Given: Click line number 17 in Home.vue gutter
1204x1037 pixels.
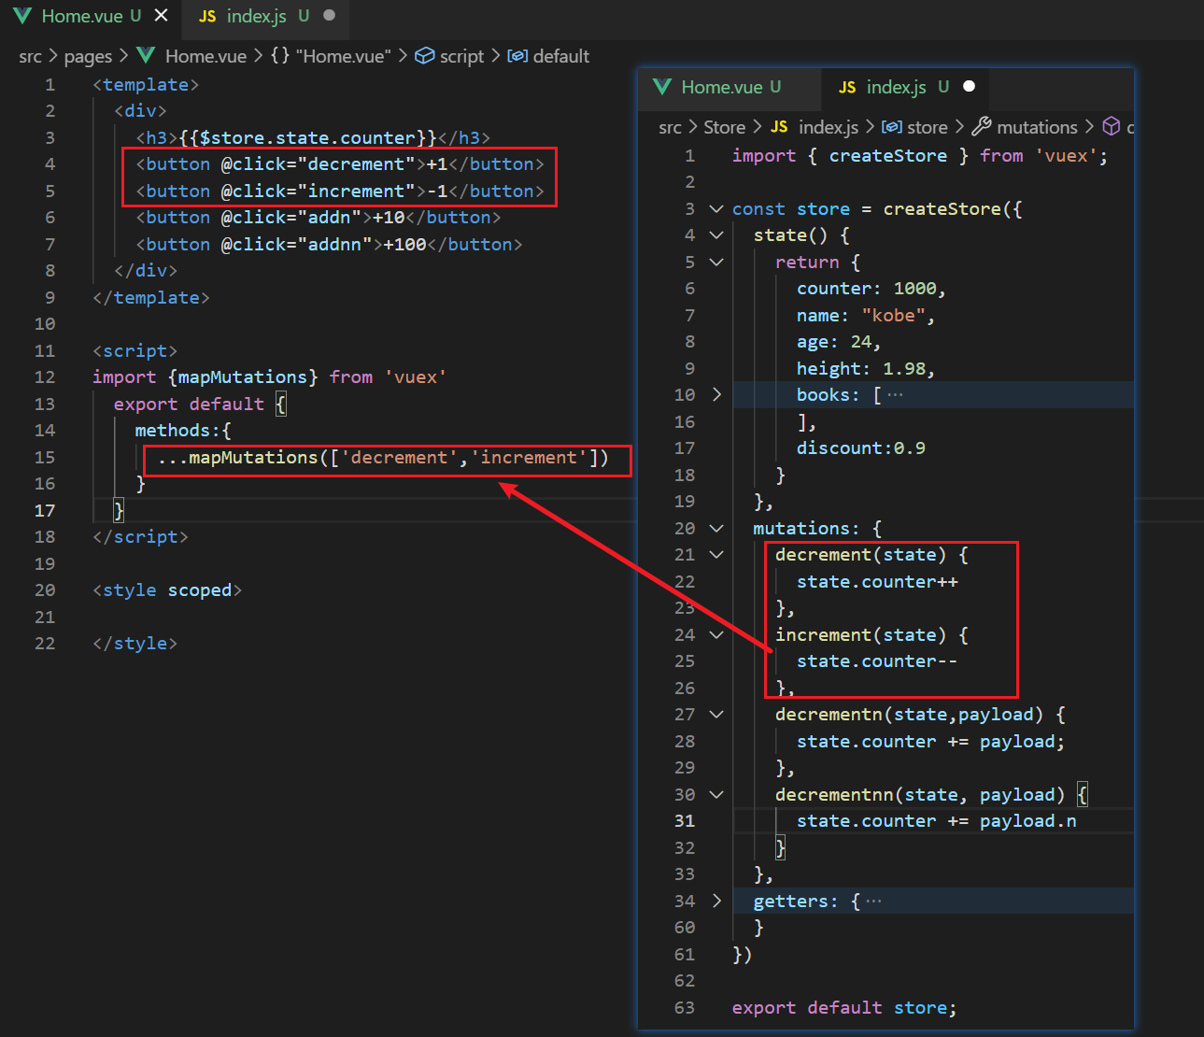Looking at the screenshot, I should pos(45,510).
